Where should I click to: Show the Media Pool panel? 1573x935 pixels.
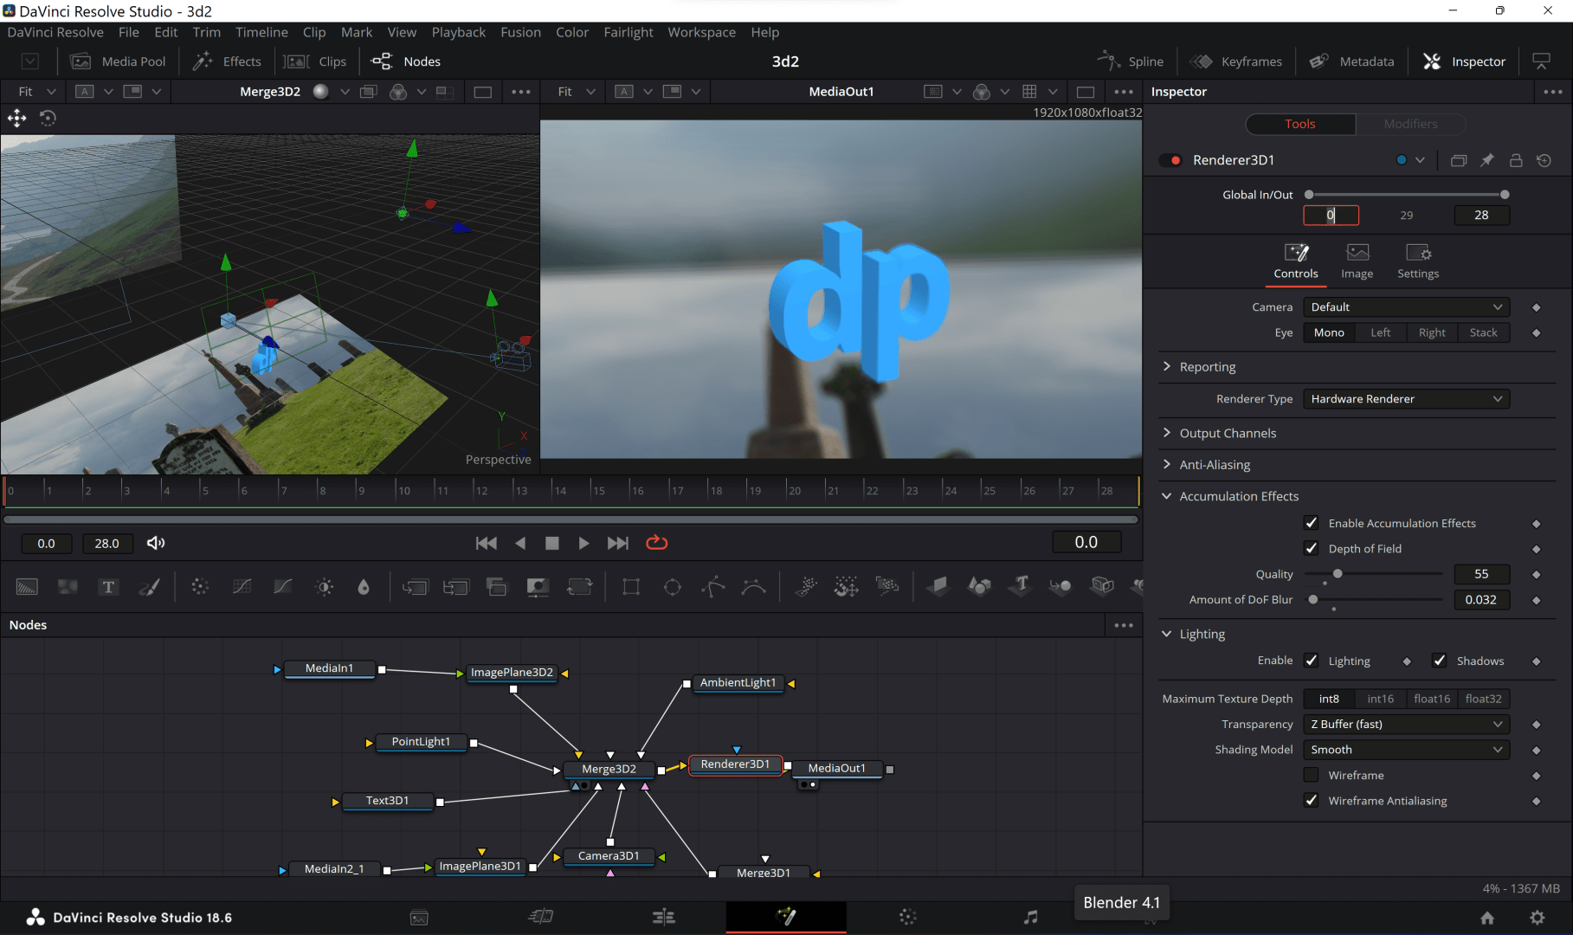click(119, 61)
